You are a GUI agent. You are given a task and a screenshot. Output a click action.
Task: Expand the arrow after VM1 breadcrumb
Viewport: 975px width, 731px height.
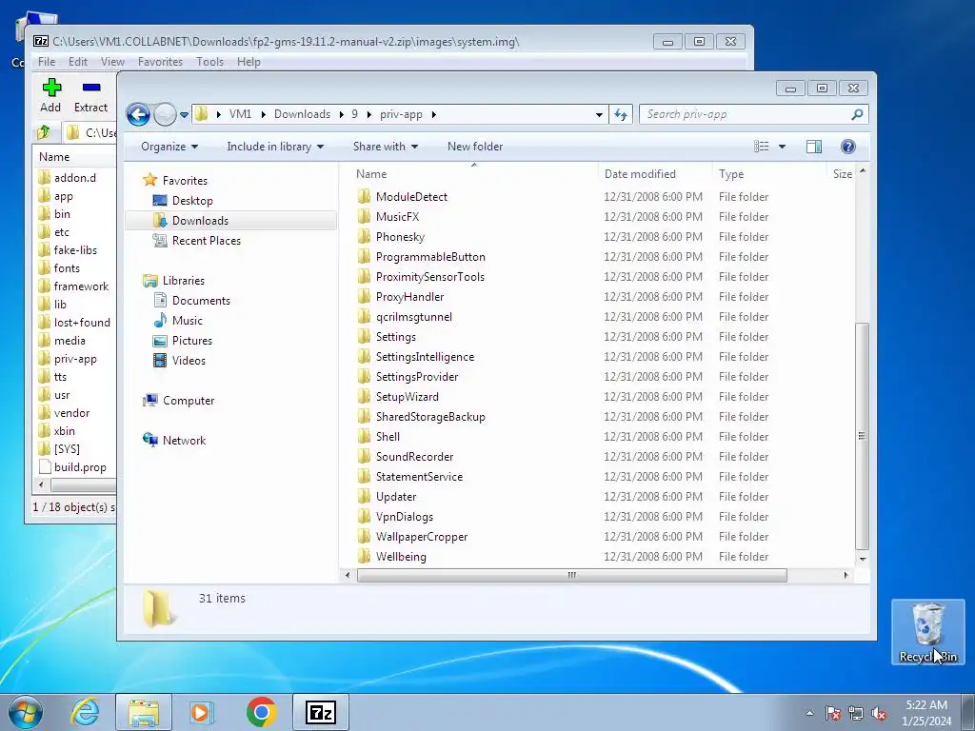pyautogui.click(x=263, y=114)
